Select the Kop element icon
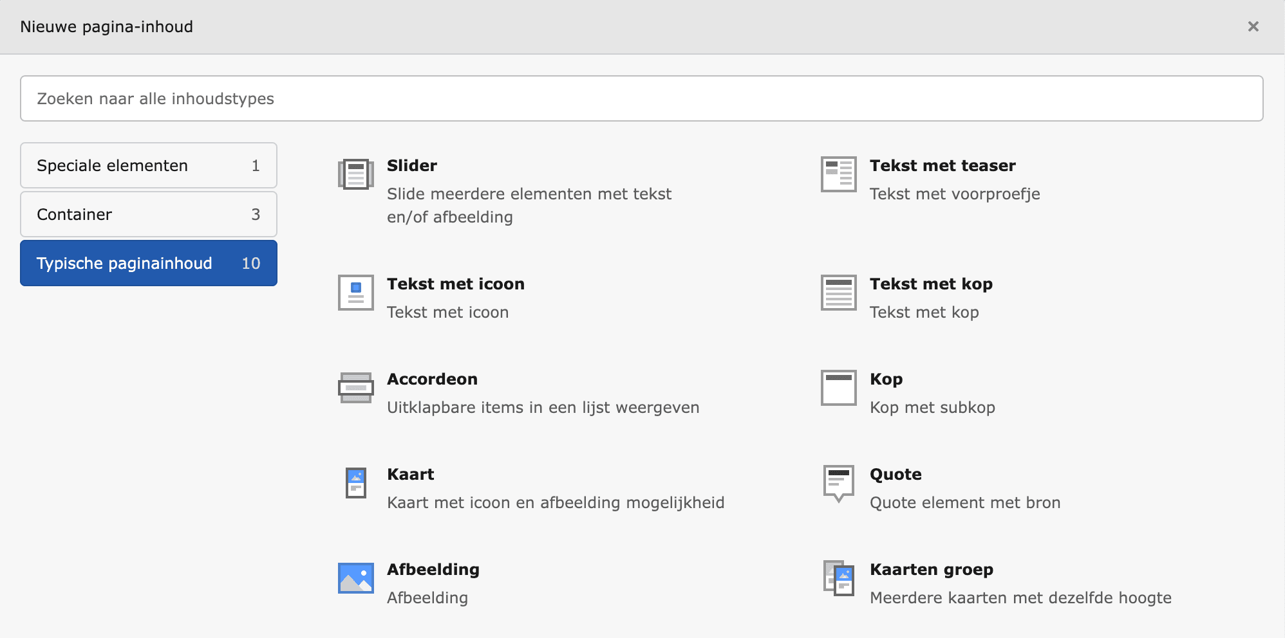 pos(838,387)
